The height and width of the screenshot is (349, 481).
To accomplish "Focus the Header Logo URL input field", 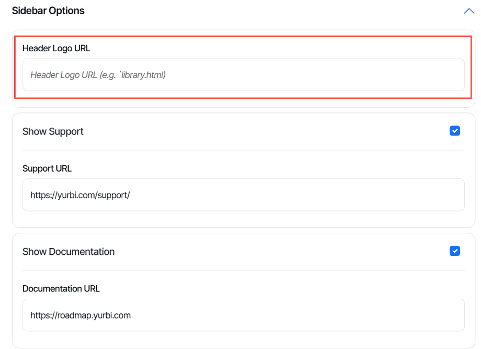I will click(243, 75).
